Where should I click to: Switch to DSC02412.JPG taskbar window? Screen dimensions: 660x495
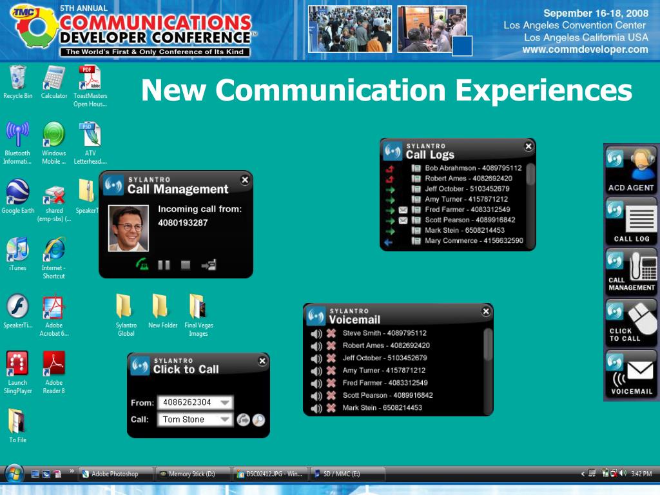click(270, 474)
